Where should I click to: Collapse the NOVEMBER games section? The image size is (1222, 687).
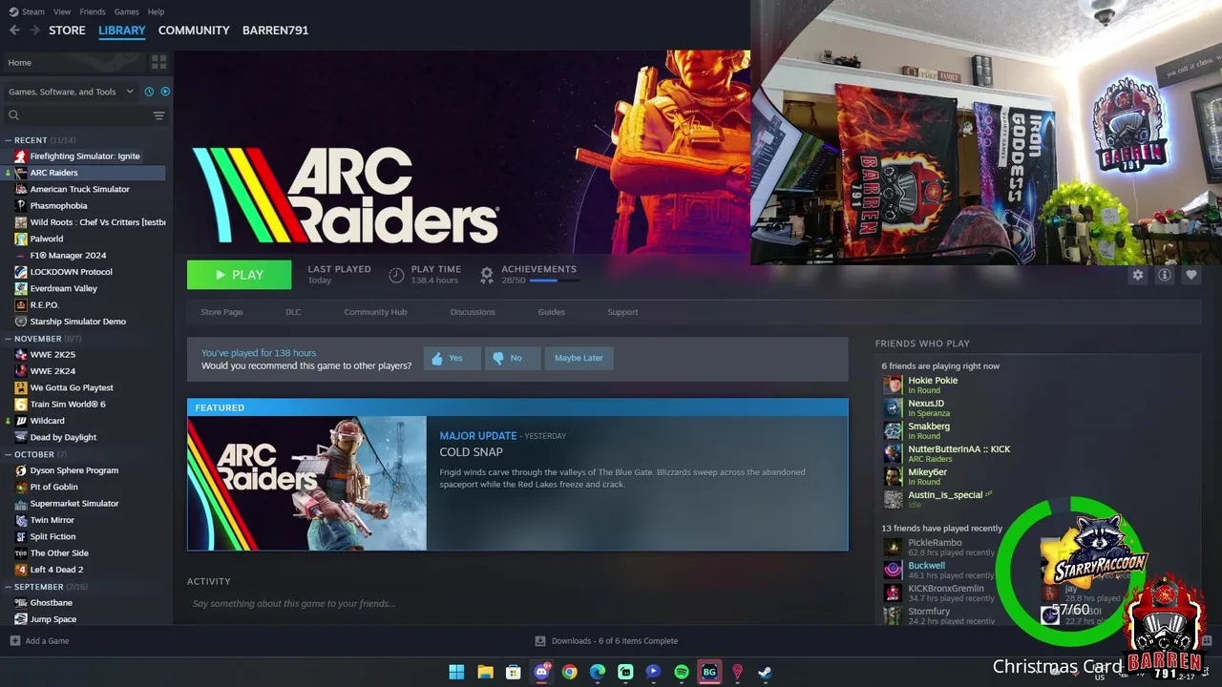click(x=8, y=339)
